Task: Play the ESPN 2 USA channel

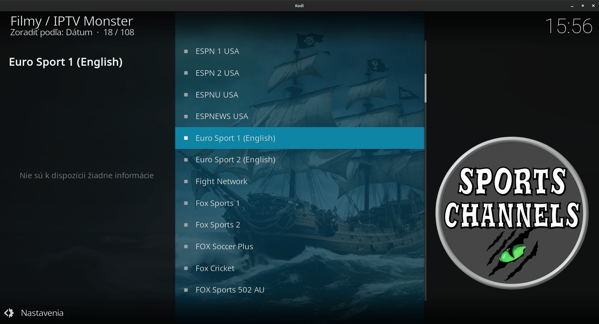Action: coord(217,73)
